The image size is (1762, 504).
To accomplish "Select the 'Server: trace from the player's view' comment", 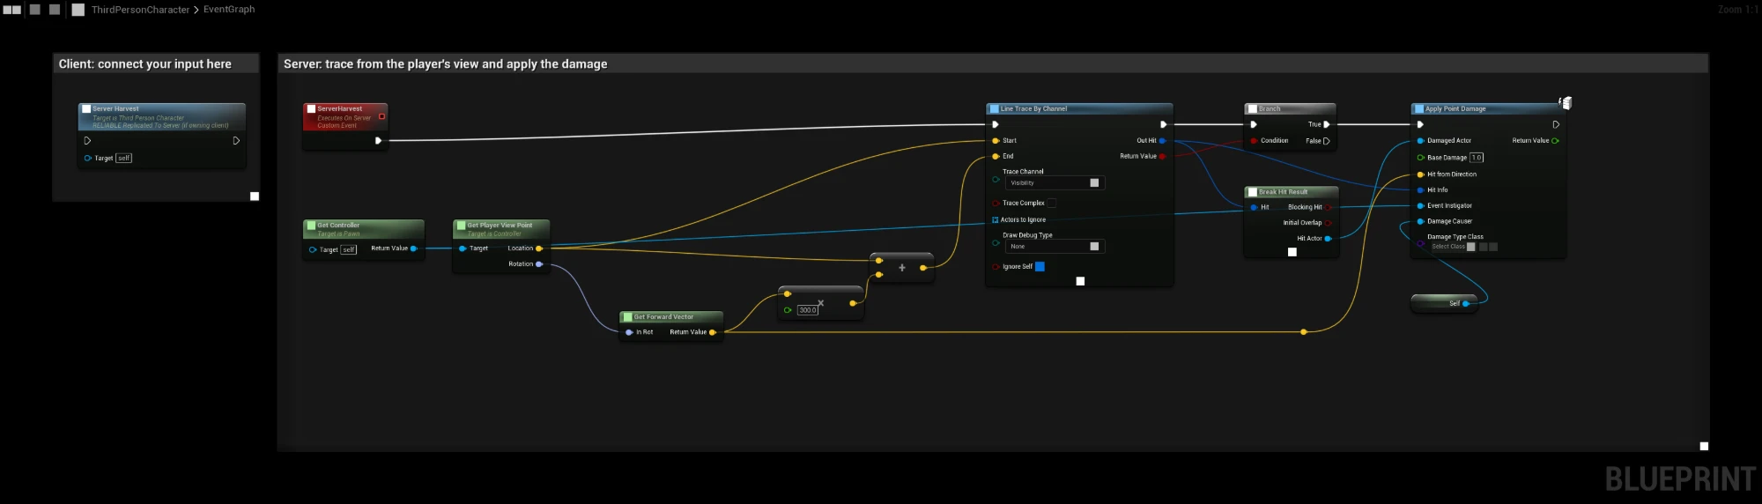I will [x=445, y=64].
